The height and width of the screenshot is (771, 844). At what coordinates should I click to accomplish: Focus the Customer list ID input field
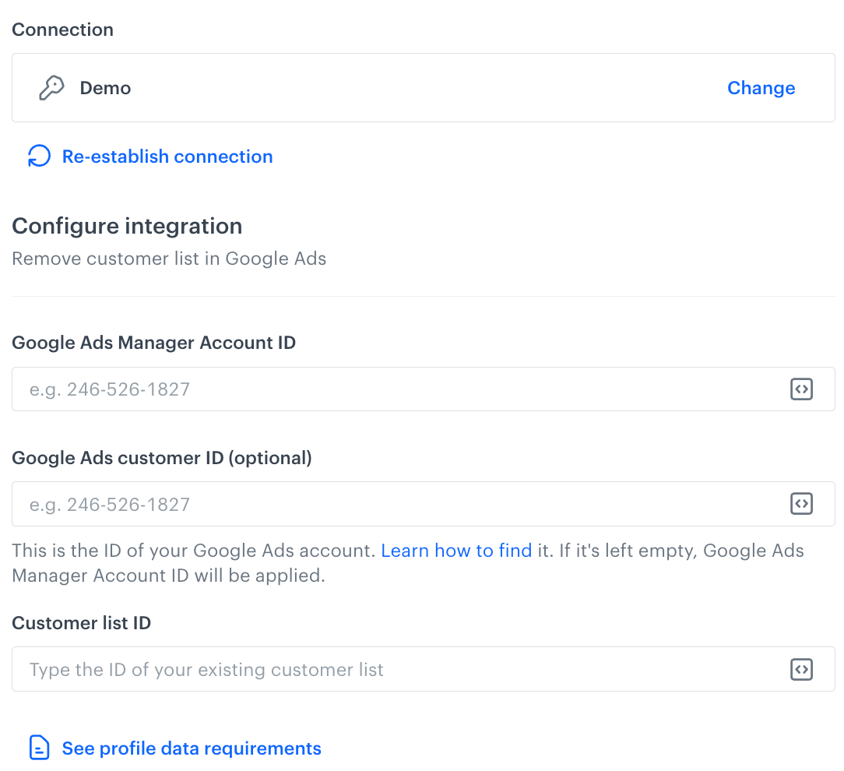[x=389, y=669]
